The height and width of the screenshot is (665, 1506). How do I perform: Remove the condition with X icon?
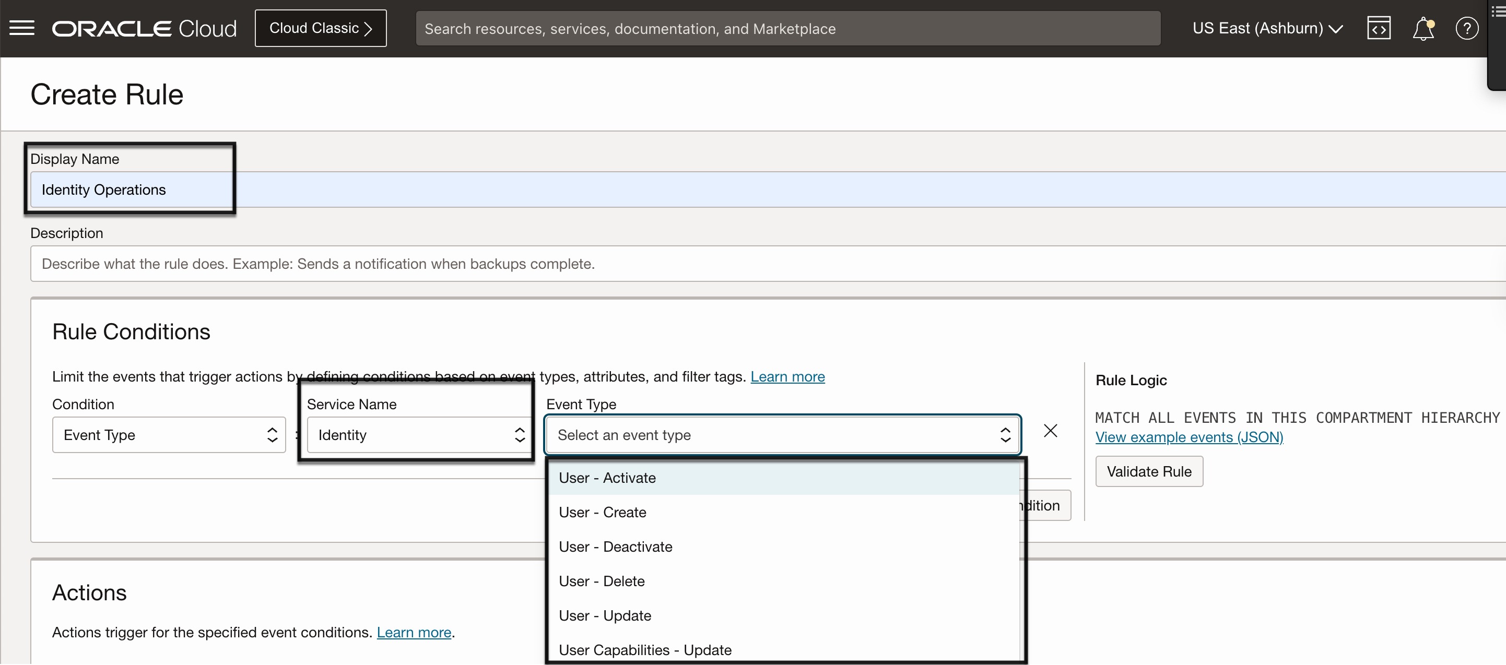pos(1050,431)
